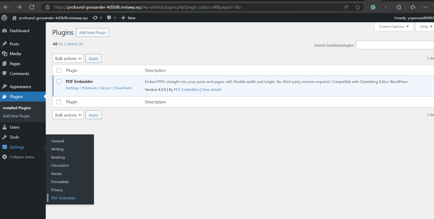Deactivate the PDF Embedder plugin
Viewport: 434px width, 219px height.
click(123, 88)
